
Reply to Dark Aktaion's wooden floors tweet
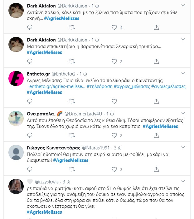(x=30, y=27)
